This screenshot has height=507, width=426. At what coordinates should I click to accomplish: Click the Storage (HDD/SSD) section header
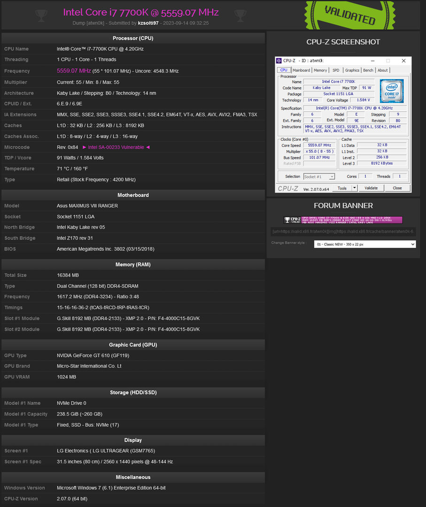tap(133, 392)
